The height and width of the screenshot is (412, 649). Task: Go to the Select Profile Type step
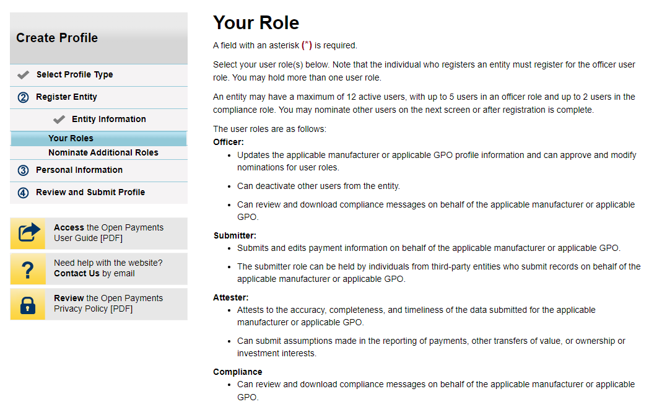[x=74, y=75]
